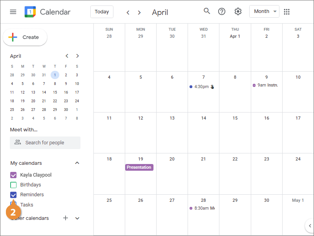Collapse the My calendars section
Screen dimensions: 314x236
(77, 163)
